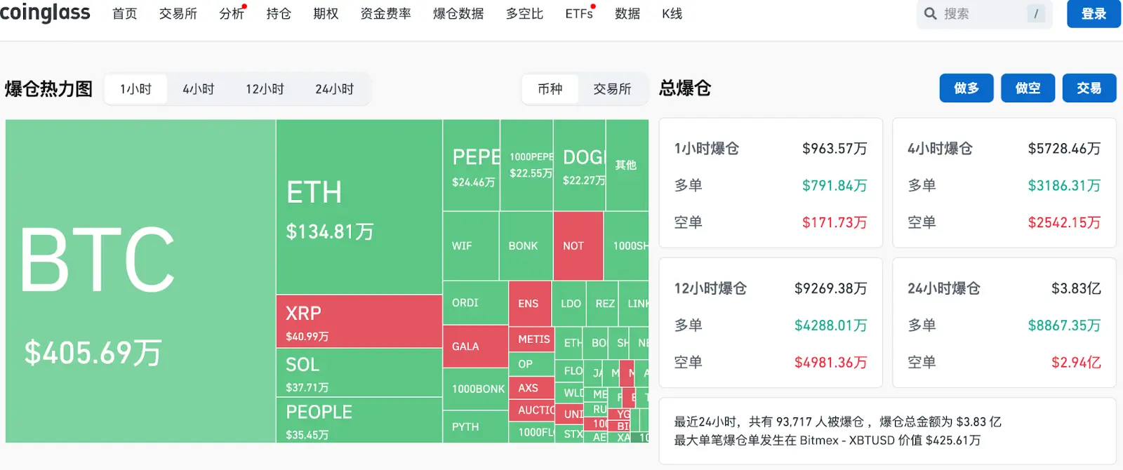Image resolution: width=1123 pixels, height=470 pixels.
Task: Click the 做多 button
Action: point(966,88)
